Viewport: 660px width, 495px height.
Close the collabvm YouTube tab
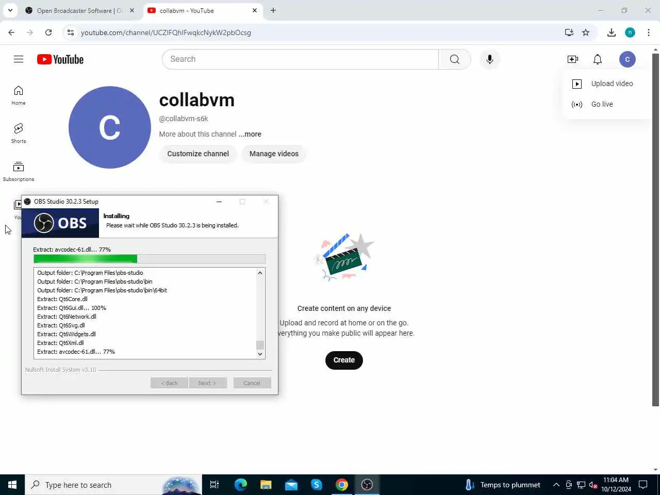[255, 10]
